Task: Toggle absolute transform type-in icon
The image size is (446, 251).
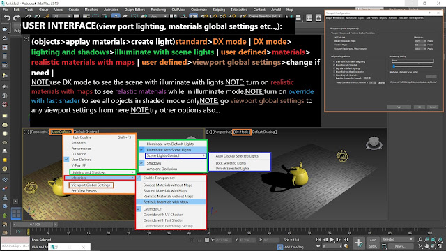Action: coord(207,240)
